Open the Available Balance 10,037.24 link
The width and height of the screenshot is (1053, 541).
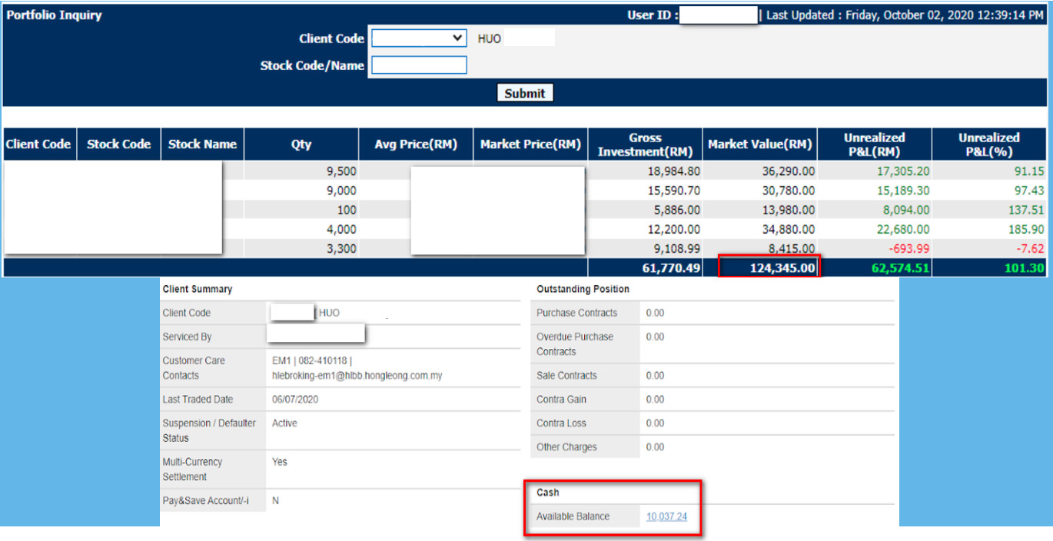[666, 516]
